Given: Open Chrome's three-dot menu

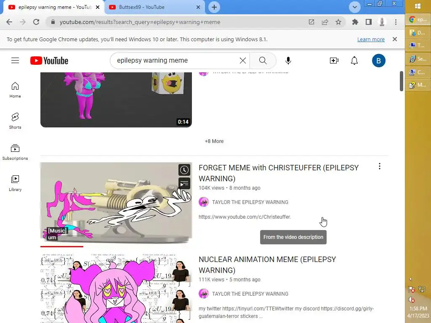Looking at the screenshot, I should click(x=396, y=22).
